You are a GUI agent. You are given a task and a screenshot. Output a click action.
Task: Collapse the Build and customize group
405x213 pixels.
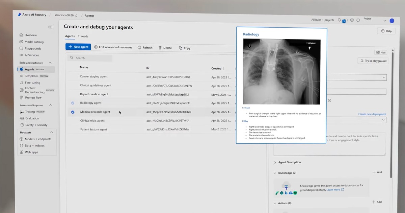pos(50,63)
